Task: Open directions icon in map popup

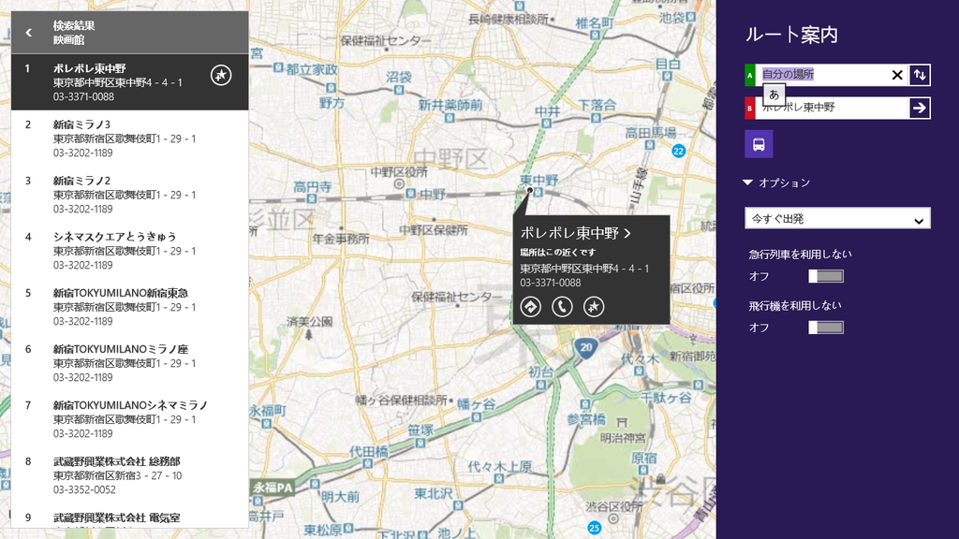Action: pos(530,306)
